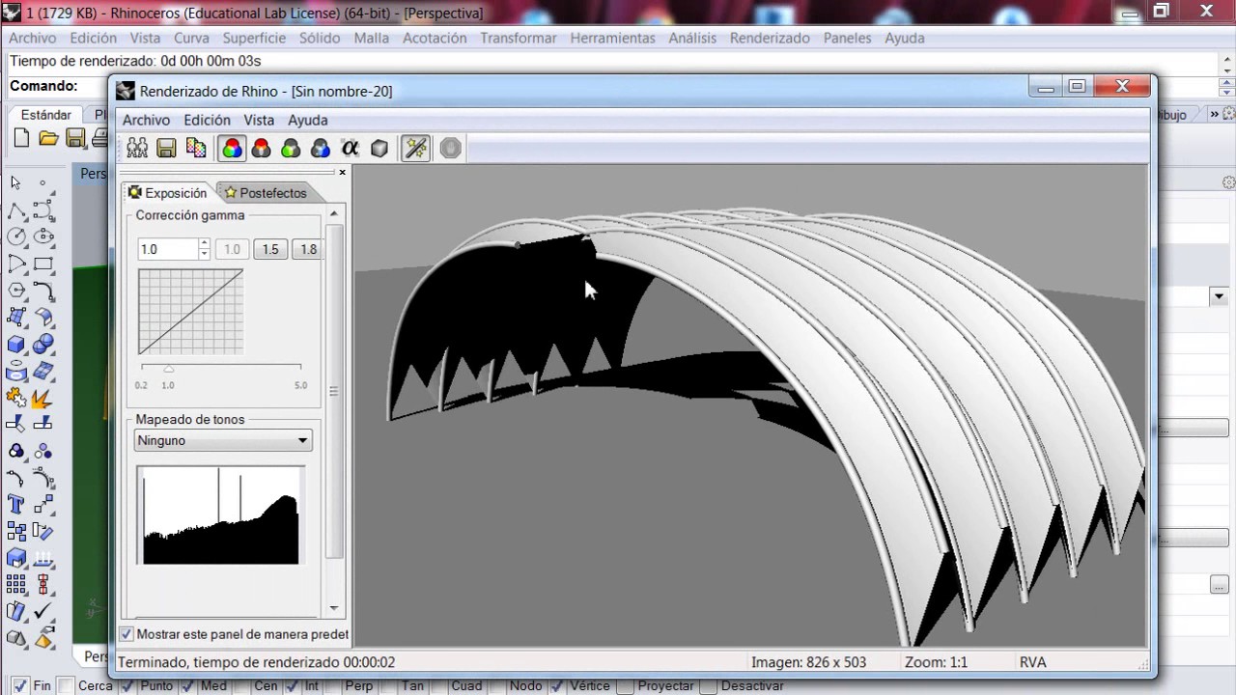Open the Ayuda menu in render window
The width and height of the screenshot is (1236, 695).
click(307, 120)
